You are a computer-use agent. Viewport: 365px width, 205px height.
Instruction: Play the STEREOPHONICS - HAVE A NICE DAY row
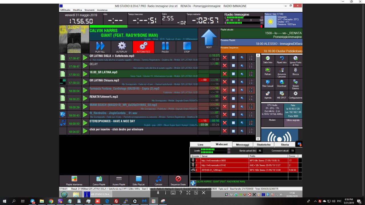click(85, 123)
